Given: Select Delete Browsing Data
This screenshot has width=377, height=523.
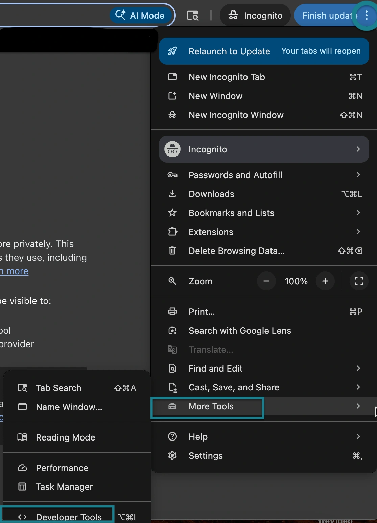Looking at the screenshot, I should click(x=264, y=251).
